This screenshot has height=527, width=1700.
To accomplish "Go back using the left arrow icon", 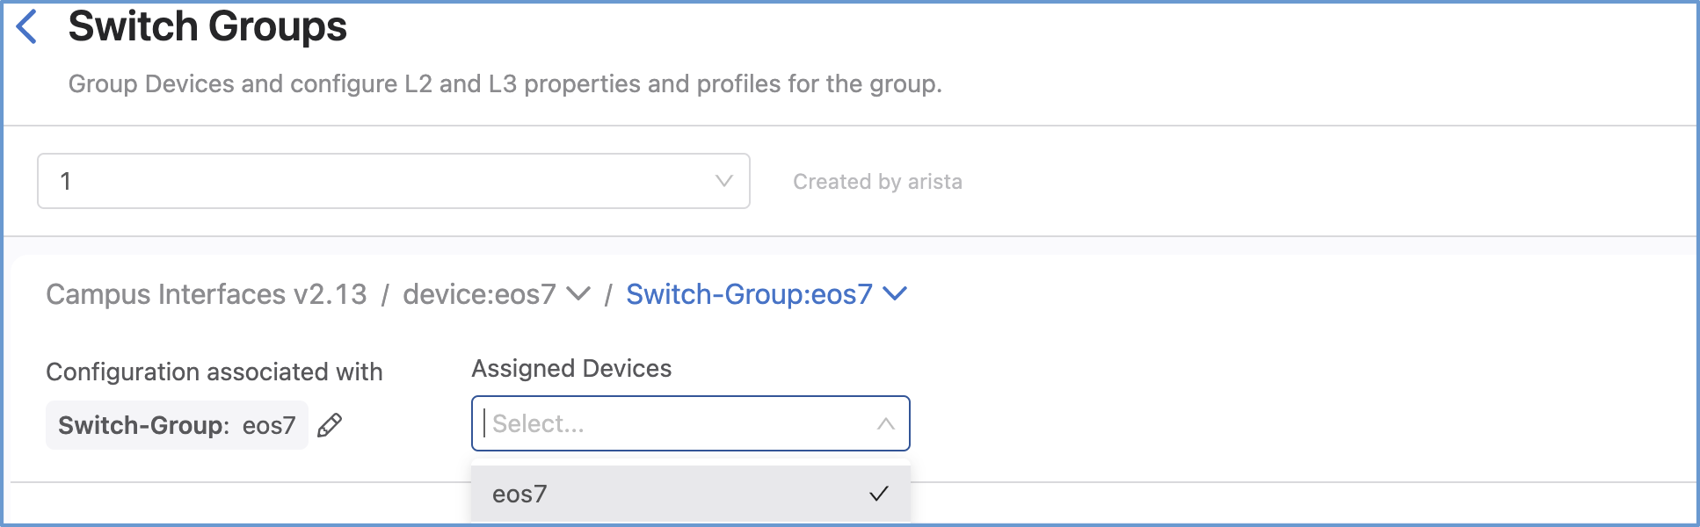I will 27,26.
